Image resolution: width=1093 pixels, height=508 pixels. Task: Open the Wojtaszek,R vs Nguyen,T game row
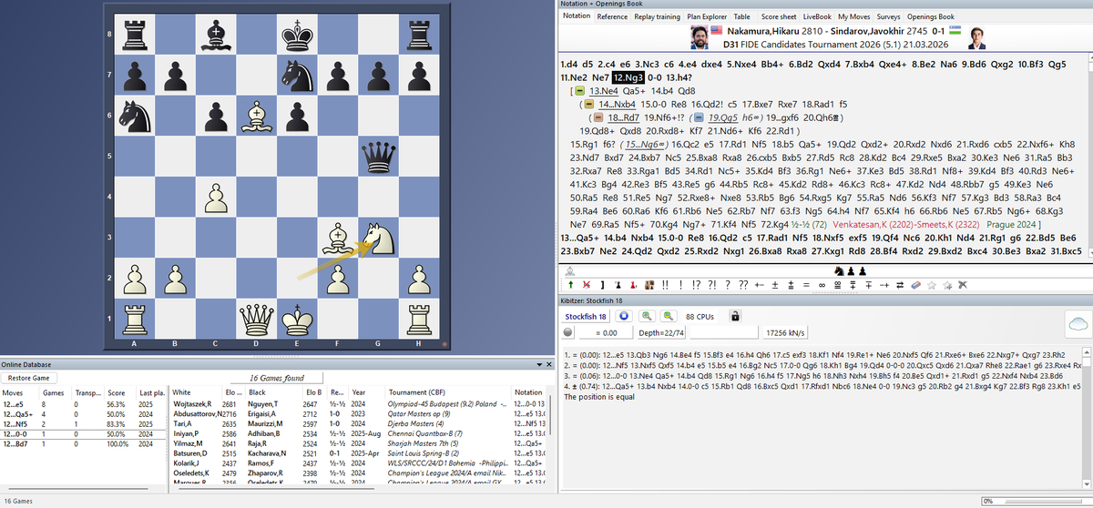tap(360, 403)
